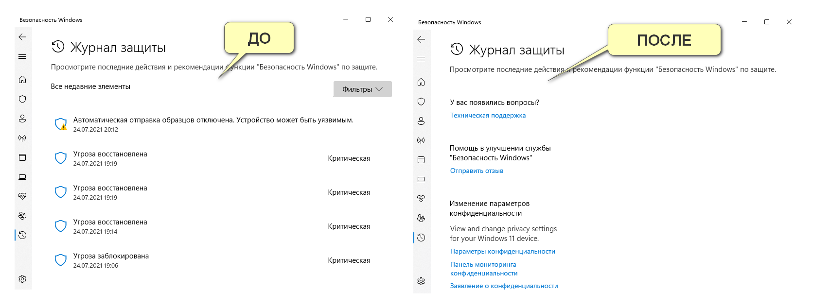Open hamburger menu in the left window
This screenshot has height=308, width=813.
tap(22, 57)
